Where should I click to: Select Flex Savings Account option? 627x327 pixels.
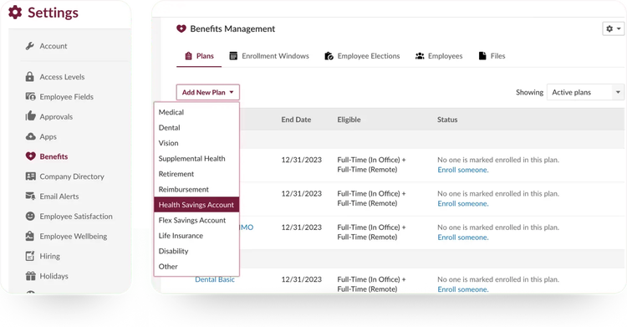[x=196, y=220]
